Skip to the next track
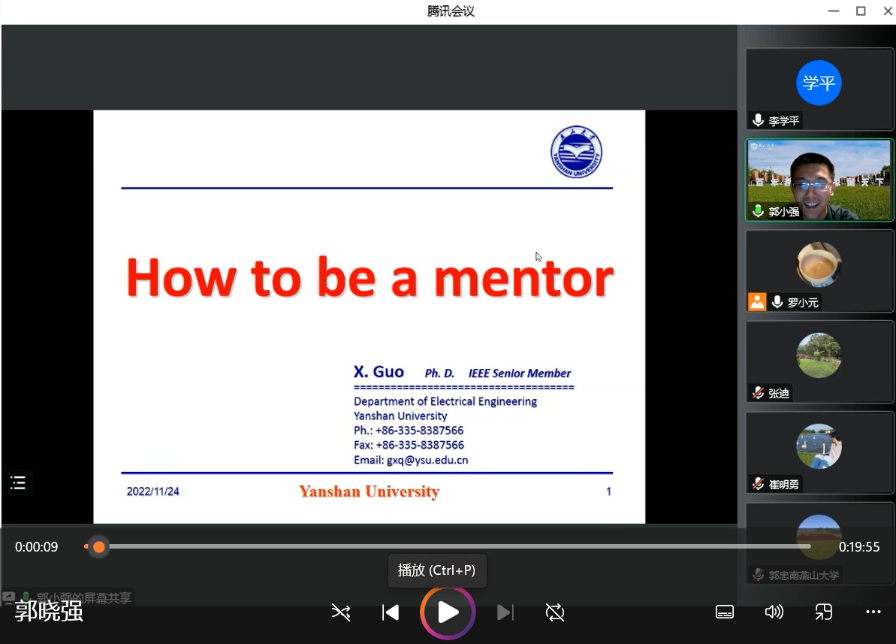The image size is (896, 644). tap(505, 612)
